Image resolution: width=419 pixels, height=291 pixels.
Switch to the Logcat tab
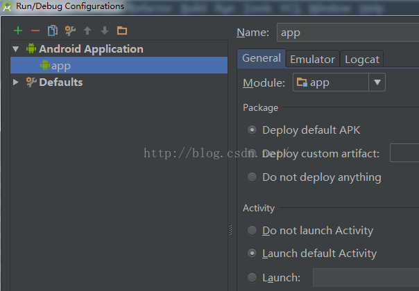point(362,60)
